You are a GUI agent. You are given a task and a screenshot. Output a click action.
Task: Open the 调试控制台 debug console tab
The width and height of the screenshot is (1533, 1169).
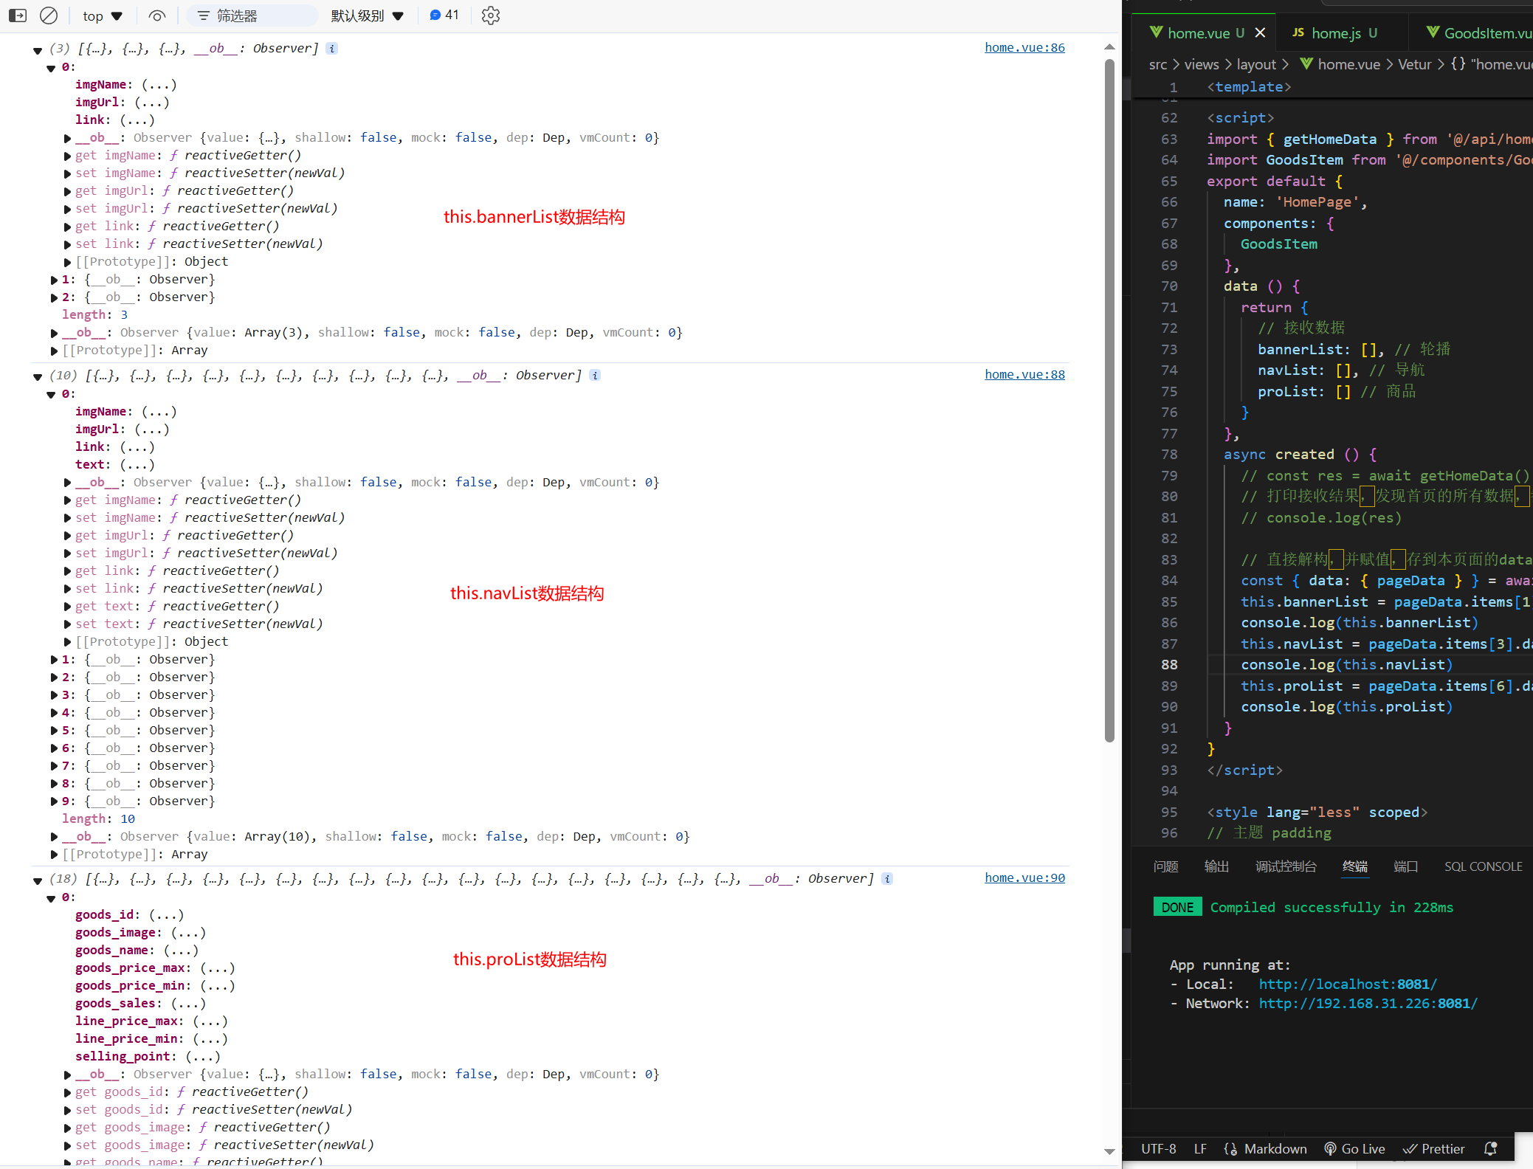coord(1286,866)
